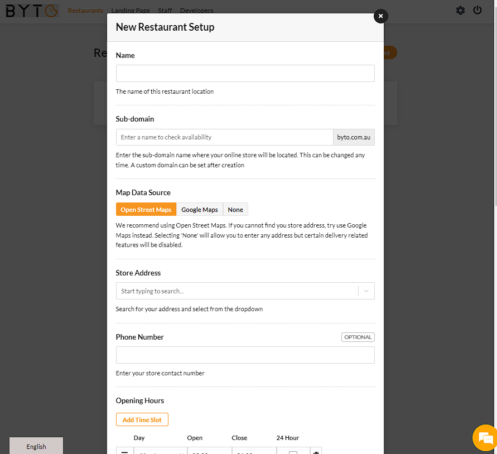Screen dimensions: 497x454
Task: Open the live chat bubble
Action: (485, 438)
